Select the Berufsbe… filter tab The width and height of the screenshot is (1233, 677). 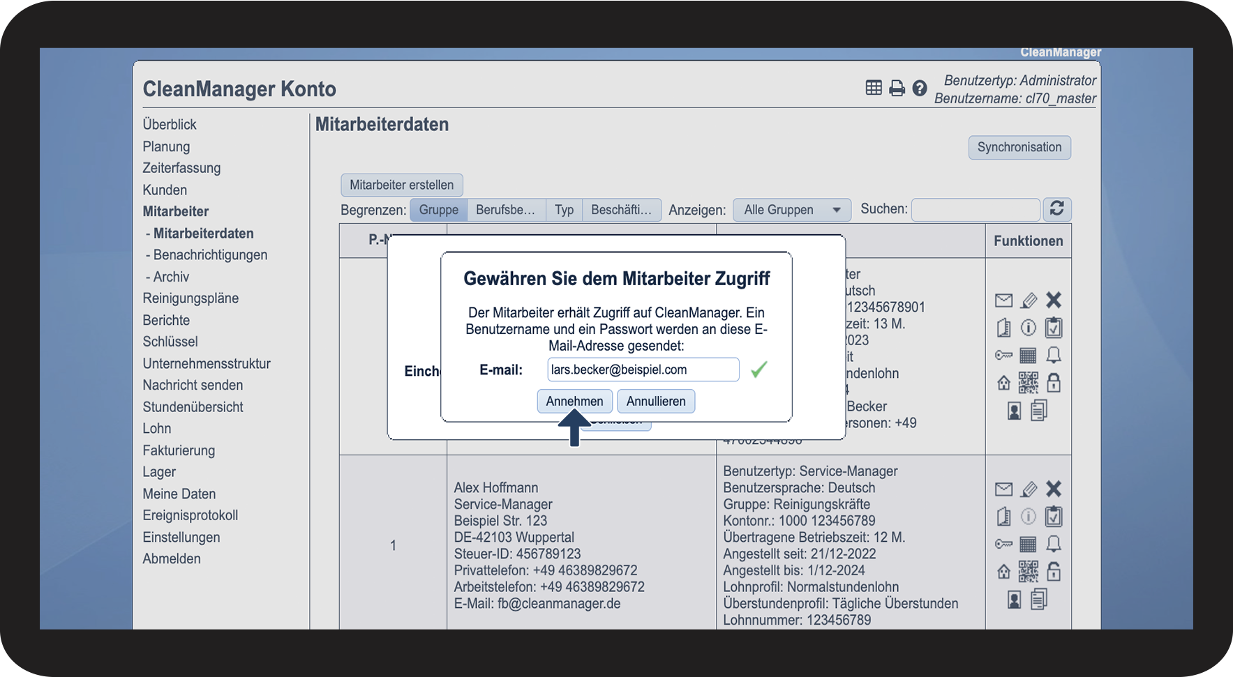(x=505, y=210)
